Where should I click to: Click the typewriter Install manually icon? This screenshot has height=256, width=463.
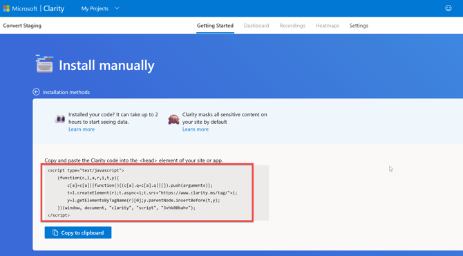tap(44, 64)
